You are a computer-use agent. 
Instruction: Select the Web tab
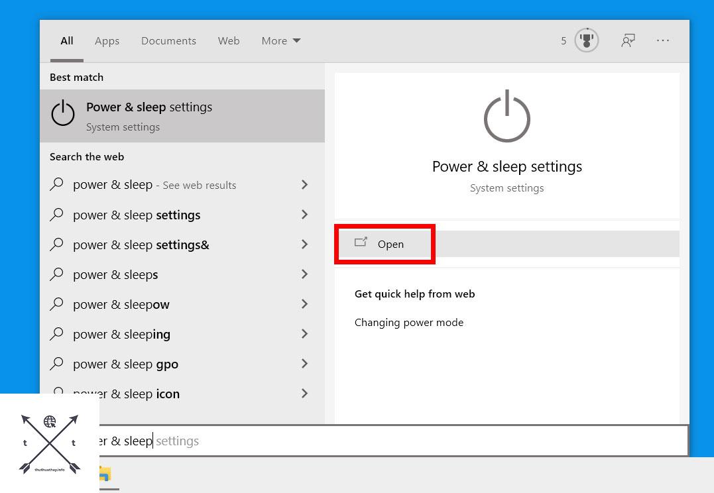(x=229, y=40)
